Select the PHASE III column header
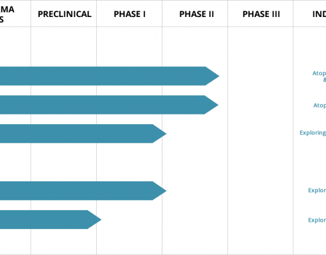Viewport: 326px width, 255px height. [261, 14]
